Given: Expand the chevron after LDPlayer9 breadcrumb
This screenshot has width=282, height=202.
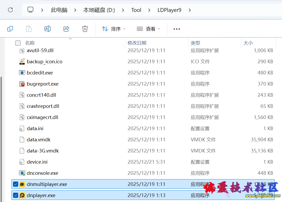Looking at the screenshot, I should coord(190,10).
